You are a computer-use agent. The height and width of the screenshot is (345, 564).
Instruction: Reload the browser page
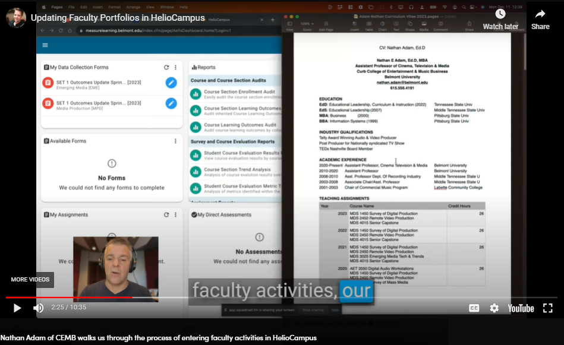coord(61,30)
